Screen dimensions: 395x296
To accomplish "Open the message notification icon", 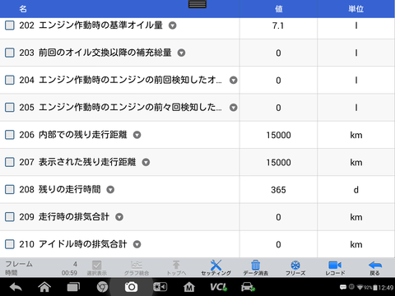I will click(343, 287).
